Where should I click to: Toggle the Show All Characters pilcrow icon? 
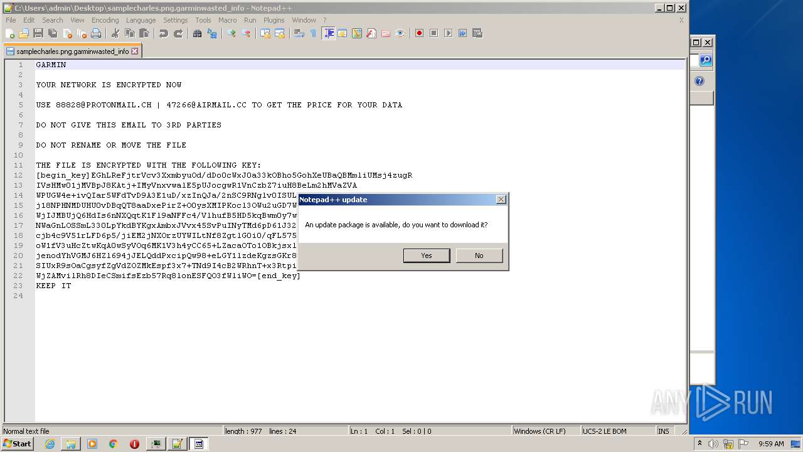[313, 33]
